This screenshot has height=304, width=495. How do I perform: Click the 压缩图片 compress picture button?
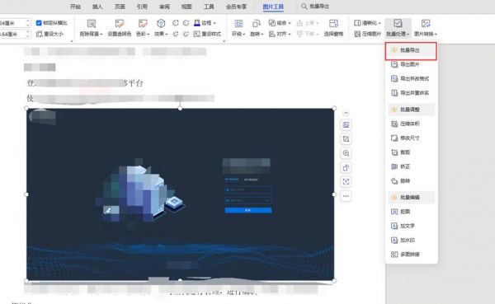[x=368, y=34]
